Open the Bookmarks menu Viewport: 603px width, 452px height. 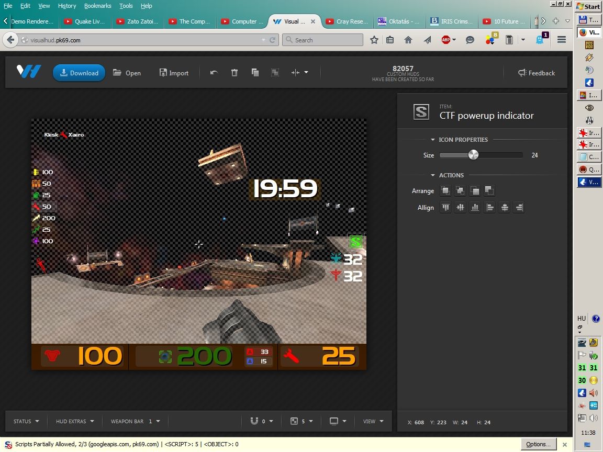(98, 6)
